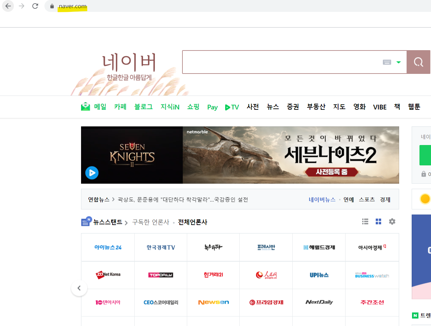
Task: Click the browser forward arrow
Action: click(x=22, y=6)
